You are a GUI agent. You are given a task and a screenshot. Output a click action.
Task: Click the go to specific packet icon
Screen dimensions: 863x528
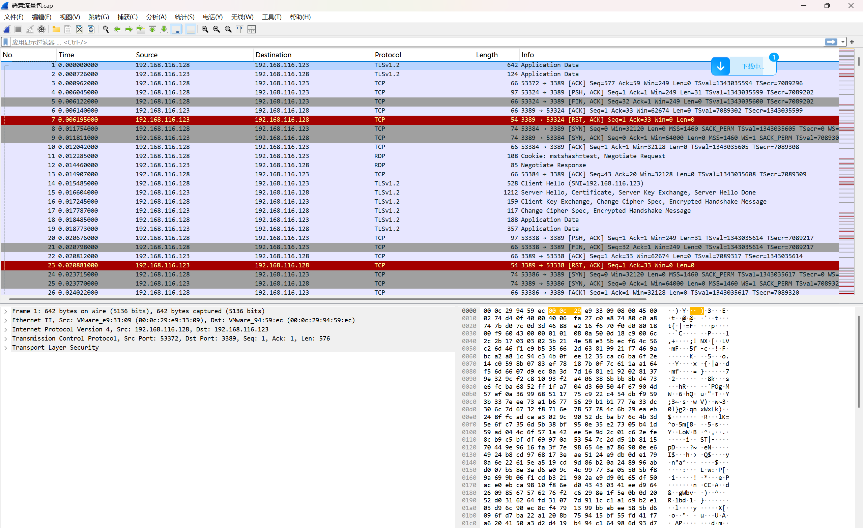click(141, 29)
